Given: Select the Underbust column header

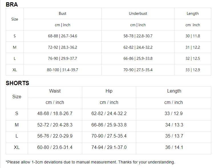Looking at the screenshot, I should point(138,14).
